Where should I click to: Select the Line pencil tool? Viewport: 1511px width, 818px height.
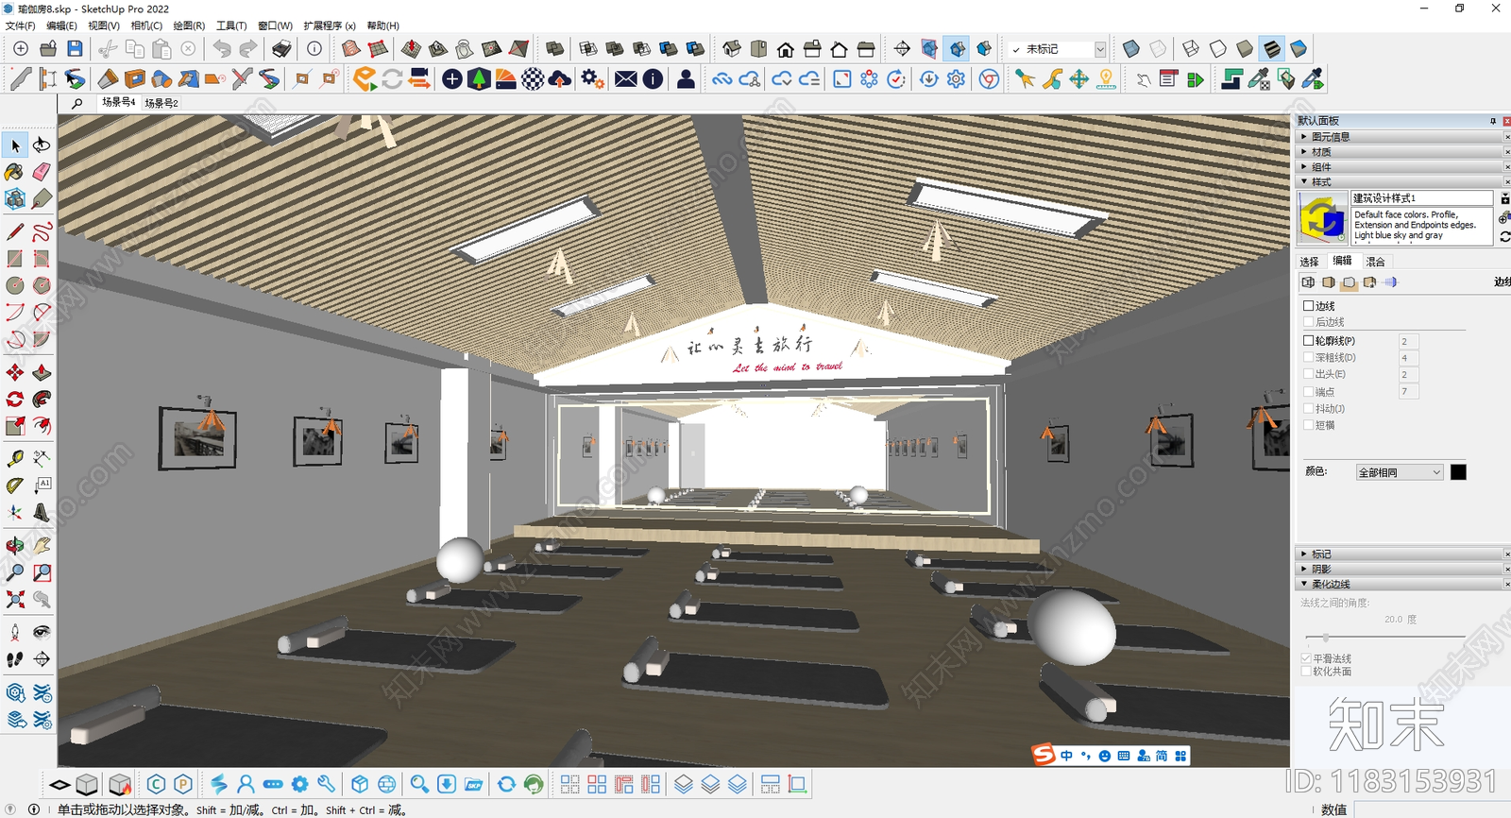coord(15,231)
